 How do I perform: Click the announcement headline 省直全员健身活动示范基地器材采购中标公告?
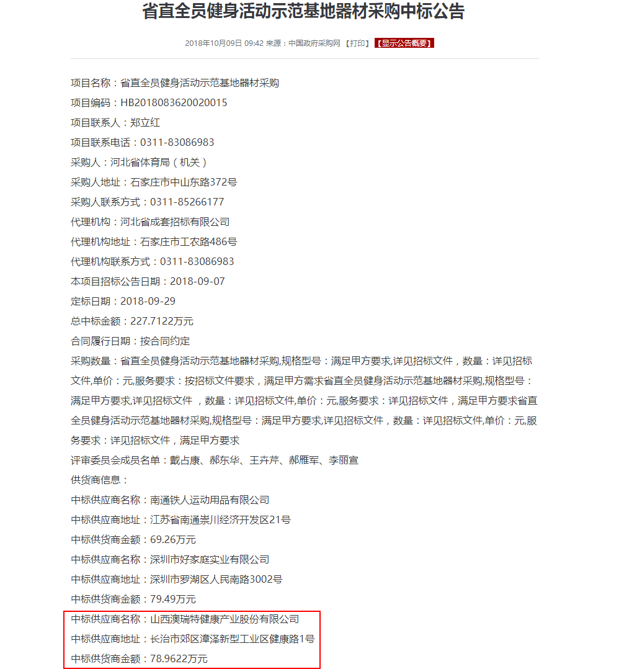303,11
